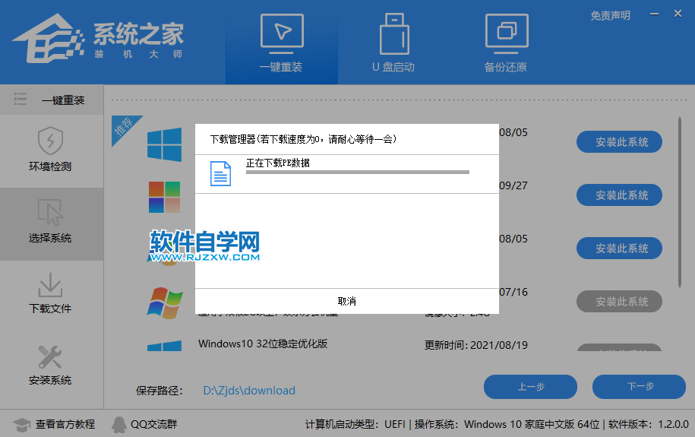The width and height of the screenshot is (695, 437).
Task: Open 查看官方教程 graduation cap link
Action: (x=54, y=425)
